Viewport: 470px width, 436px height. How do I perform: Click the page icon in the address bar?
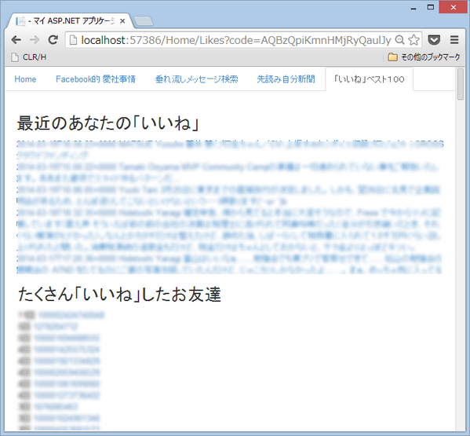click(x=73, y=40)
